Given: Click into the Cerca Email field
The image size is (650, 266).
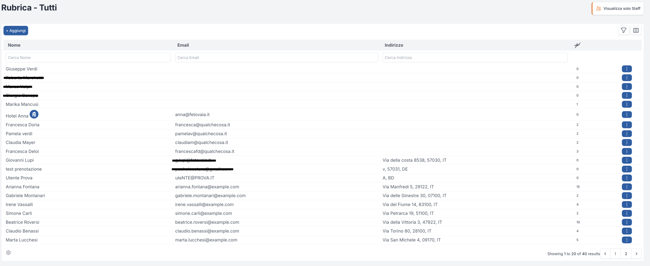Looking at the screenshot, I should pos(277,58).
